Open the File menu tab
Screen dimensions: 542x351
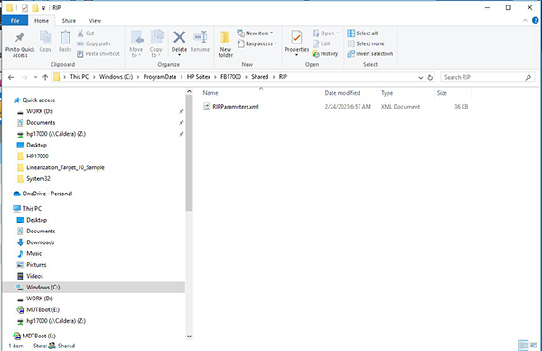coord(14,21)
